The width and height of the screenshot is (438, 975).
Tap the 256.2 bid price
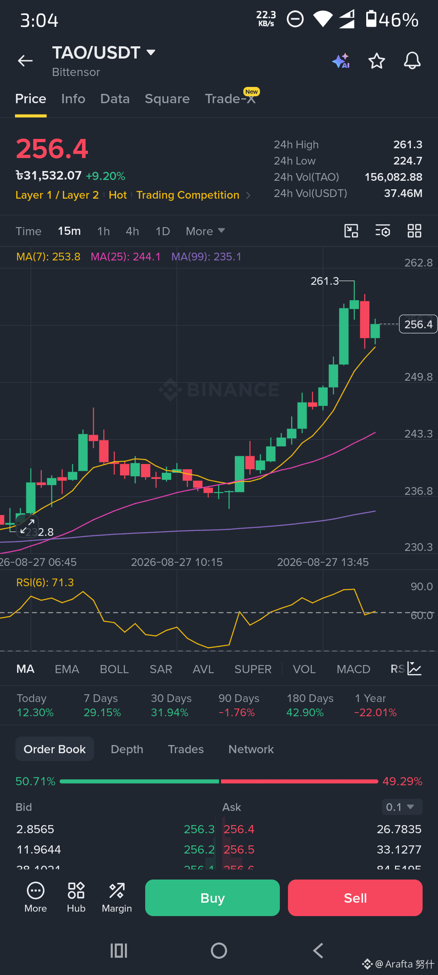click(199, 849)
